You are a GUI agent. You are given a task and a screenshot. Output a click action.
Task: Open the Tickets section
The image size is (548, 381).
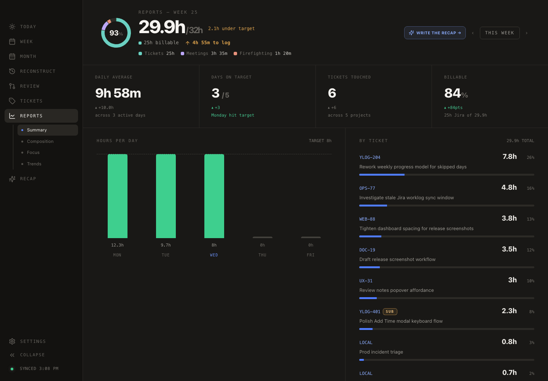tap(41, 101)
